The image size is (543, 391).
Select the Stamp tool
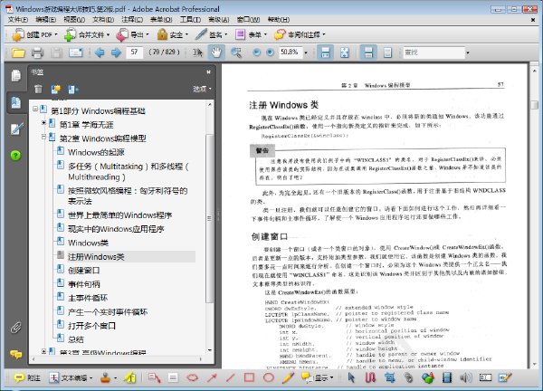(106, 377)
